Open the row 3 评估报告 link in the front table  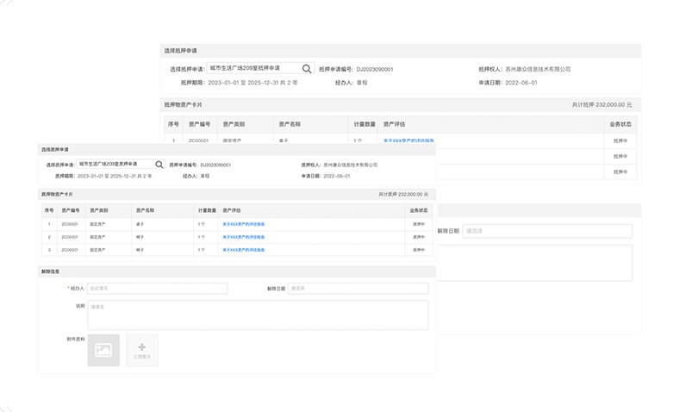[x=244, y=250]
